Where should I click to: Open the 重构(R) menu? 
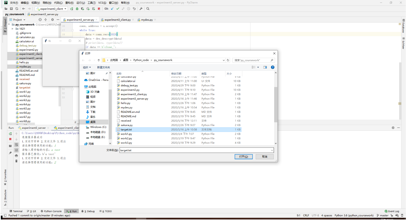(x=69, y=3)
